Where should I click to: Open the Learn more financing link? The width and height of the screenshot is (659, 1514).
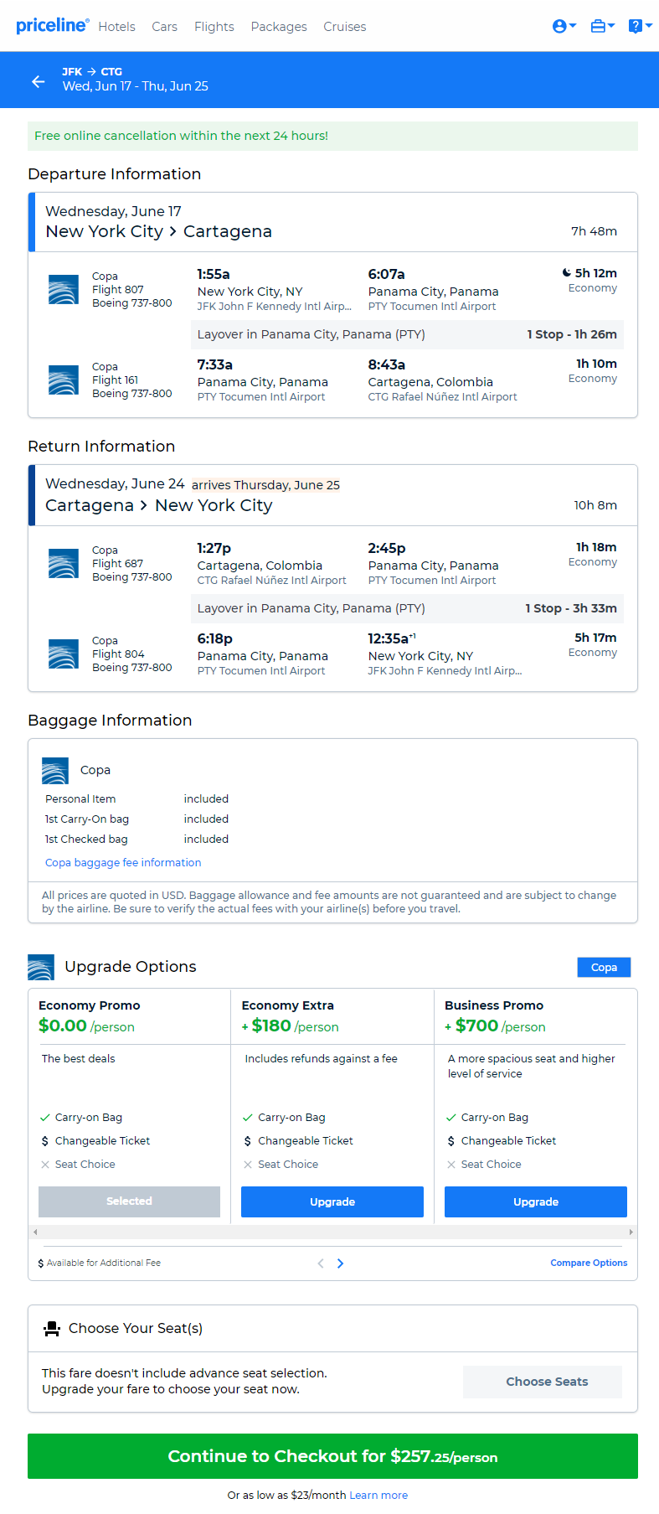click(x=378, y=1495)
